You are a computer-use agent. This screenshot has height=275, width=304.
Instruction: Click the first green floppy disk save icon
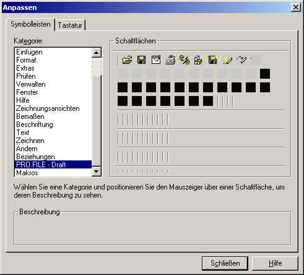142,60
